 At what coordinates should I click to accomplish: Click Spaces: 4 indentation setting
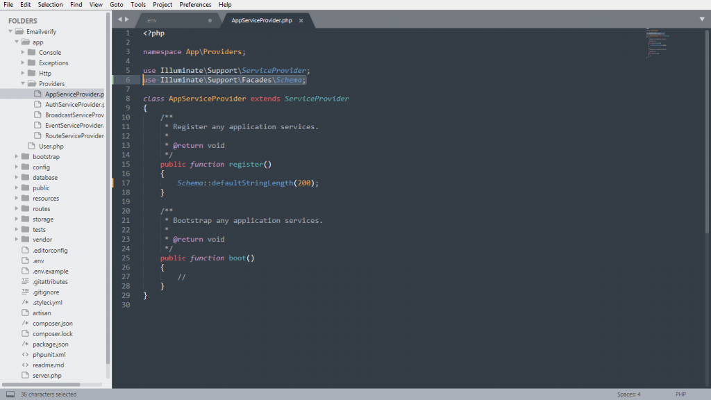[628, 394]
